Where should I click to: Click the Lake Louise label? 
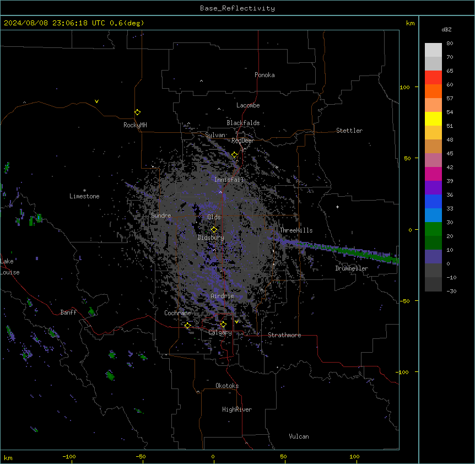click(10, 267)
